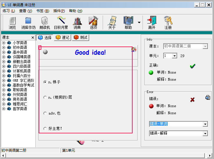Expand the 初中英语 tree node
This screenshot has width=214, height=159.
tap(4, 47)
